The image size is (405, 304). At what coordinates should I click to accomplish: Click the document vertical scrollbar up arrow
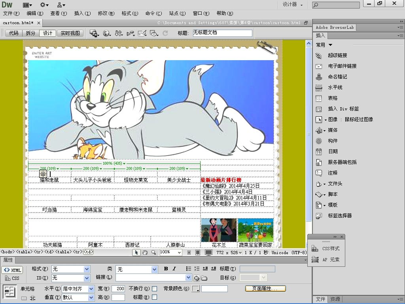coord(308,44)
